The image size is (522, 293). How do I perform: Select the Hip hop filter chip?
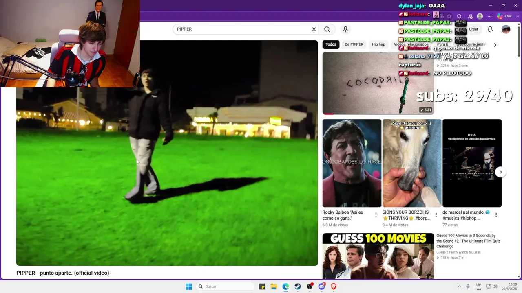(x=378, y=44)
